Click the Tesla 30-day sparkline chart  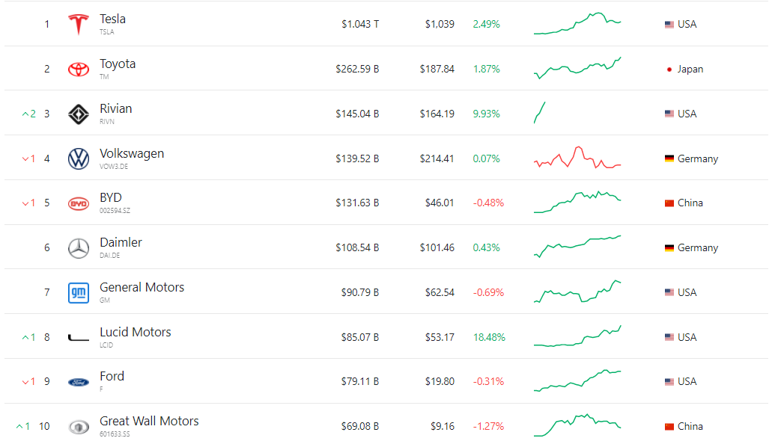pos(577,24)
